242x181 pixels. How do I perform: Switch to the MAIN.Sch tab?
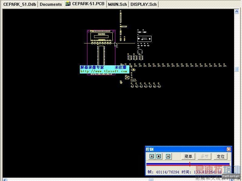pyautogui.click(x=118, y=4)
